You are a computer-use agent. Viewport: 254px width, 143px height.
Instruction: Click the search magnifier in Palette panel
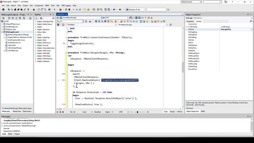click(53, 18)
